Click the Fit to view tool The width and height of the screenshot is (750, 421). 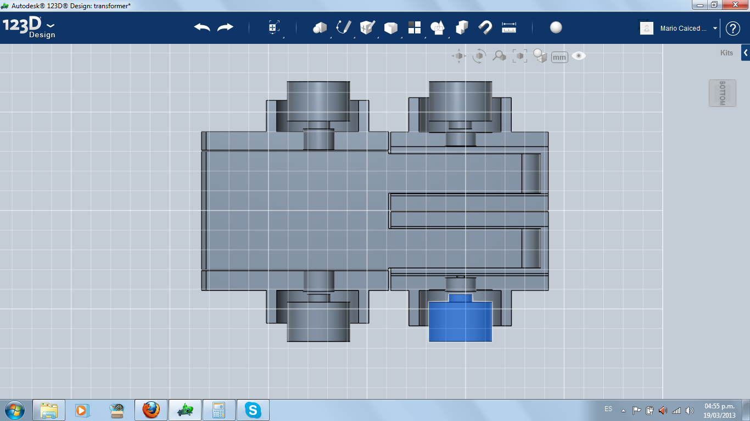[519, 56]
